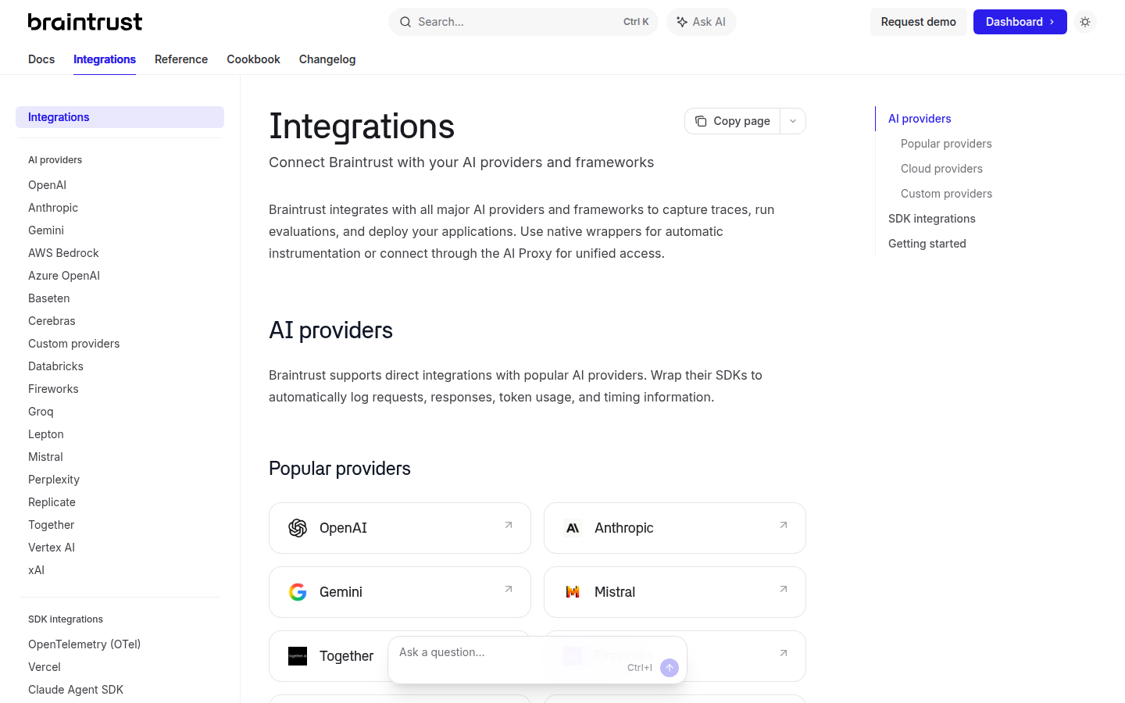Click the Google Gemini logo icon
Image resolution: width=1125 pixels, height=703 pixels.
point(298,592)
